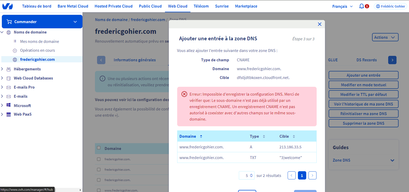This screenshot has width=409, height=192.
Task: Click the Web PaaS icon
Action: click(9, 114)
